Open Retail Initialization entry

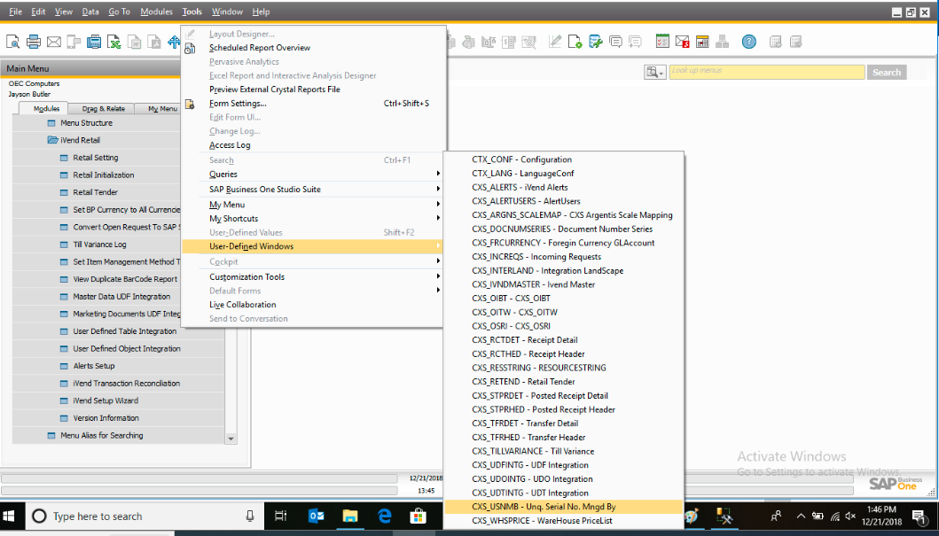(104, 175)
